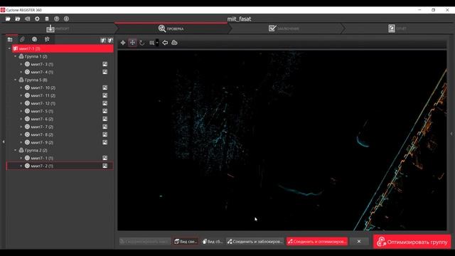The height and width of the screenshot is (256, 455).
Task: Collapse the Группа 5 (8) tree node
Action: click(16, 80)
